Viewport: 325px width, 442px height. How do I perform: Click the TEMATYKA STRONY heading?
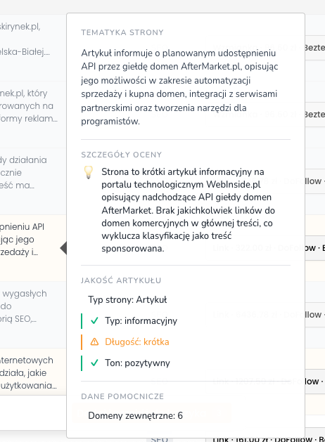[x=122, y=32]
